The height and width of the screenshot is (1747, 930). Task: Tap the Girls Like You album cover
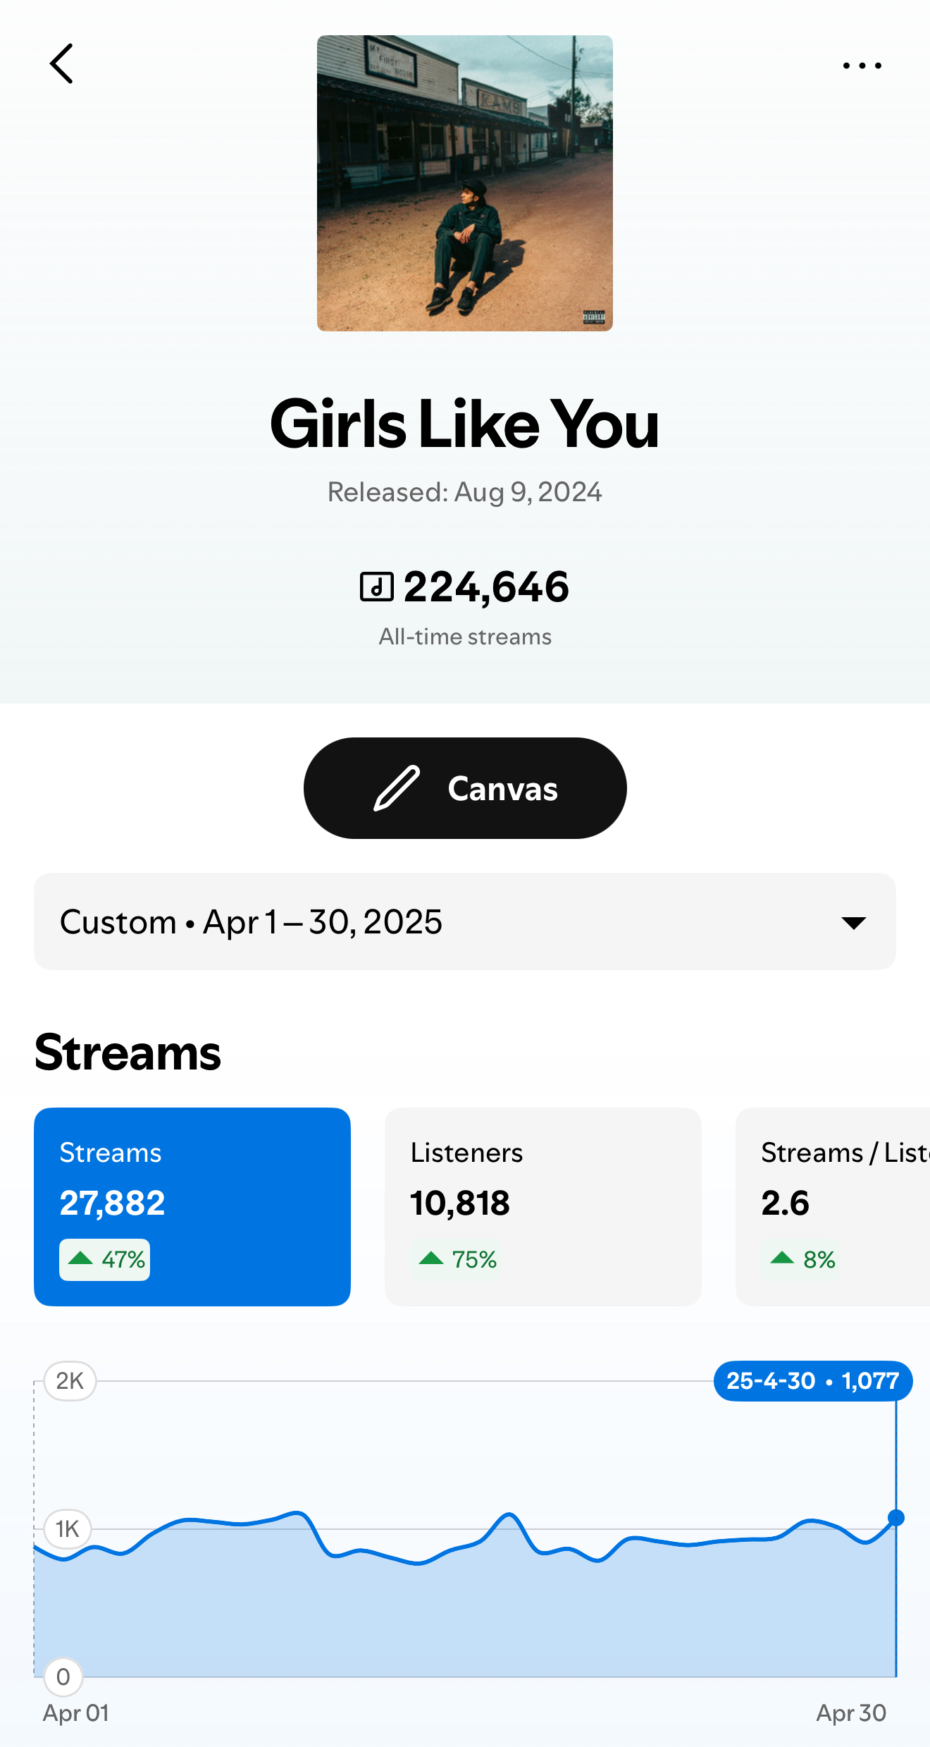pos(465,183)
